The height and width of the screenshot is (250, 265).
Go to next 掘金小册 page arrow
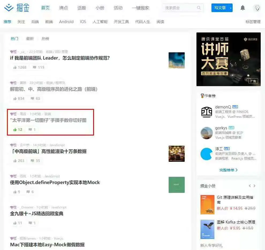tap(254, 186)
